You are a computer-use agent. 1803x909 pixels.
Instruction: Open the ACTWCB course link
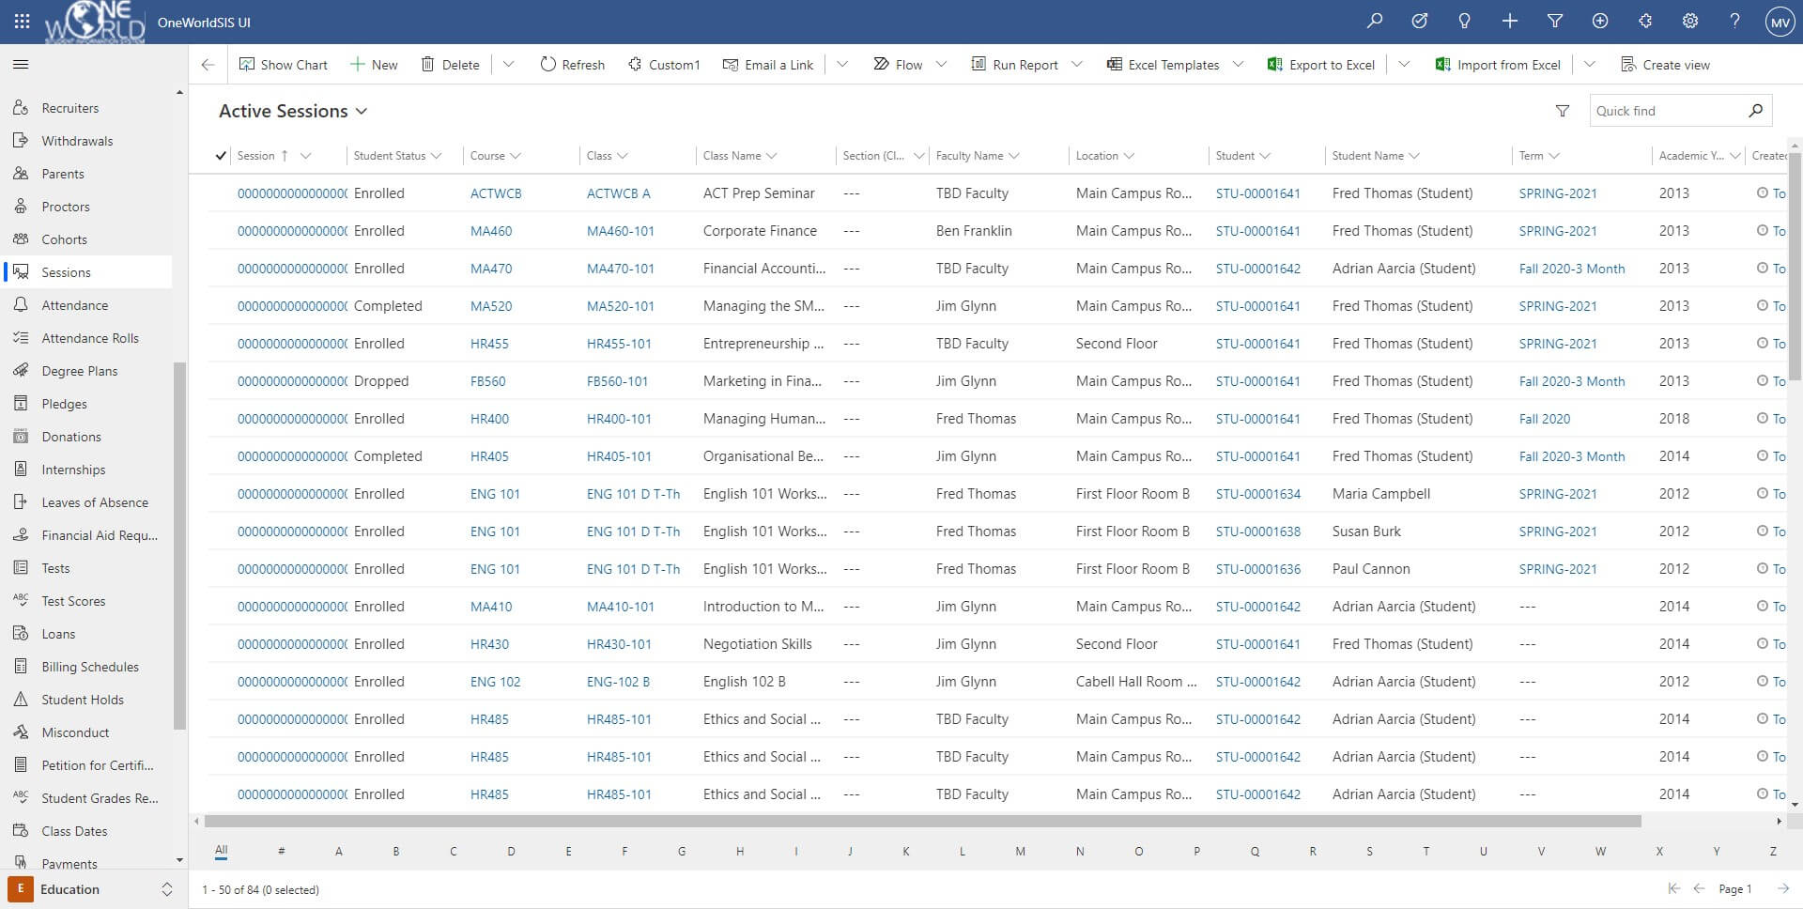496,193
